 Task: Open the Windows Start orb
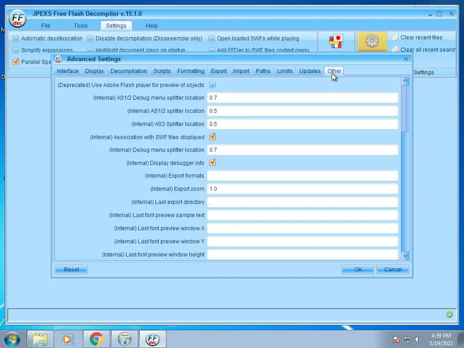pos(12,339)
